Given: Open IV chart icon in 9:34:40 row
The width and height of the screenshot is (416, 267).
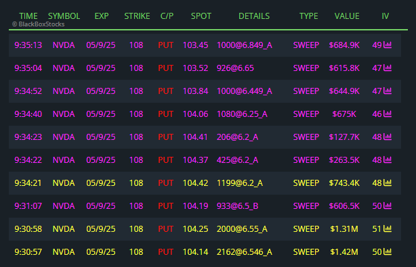Looking at the screenshot, I should (388, 114).
